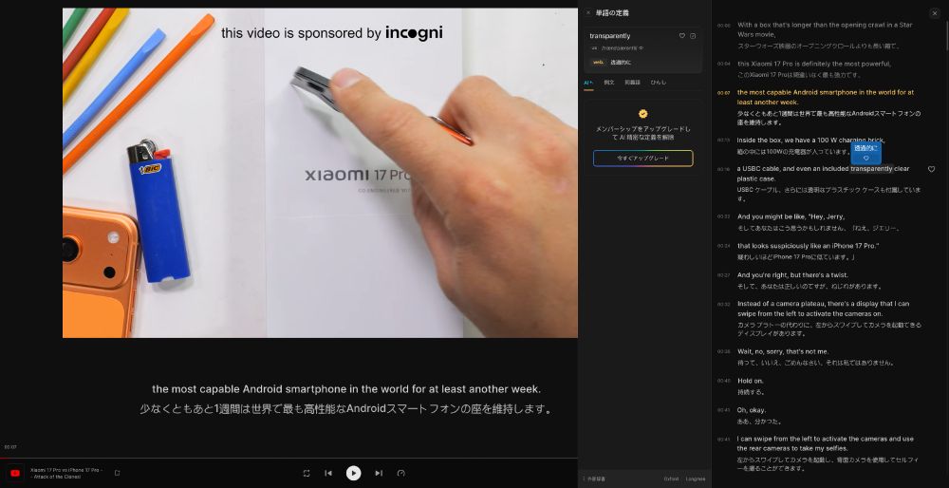Click the 00:22 timestamp in the transcript
The height and width of the screenshot is (488, 949).
point(723,216)
